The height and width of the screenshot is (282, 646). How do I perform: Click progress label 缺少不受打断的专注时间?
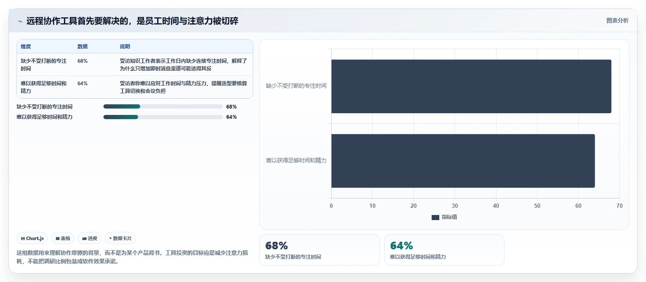click(44, 107)
